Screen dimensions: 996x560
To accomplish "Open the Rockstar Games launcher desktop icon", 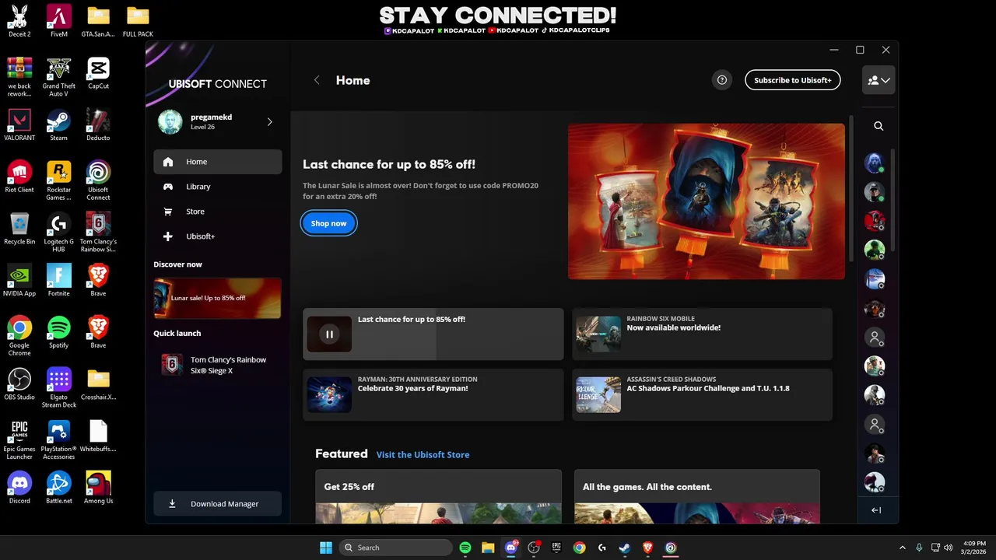I will click(58, 180).
